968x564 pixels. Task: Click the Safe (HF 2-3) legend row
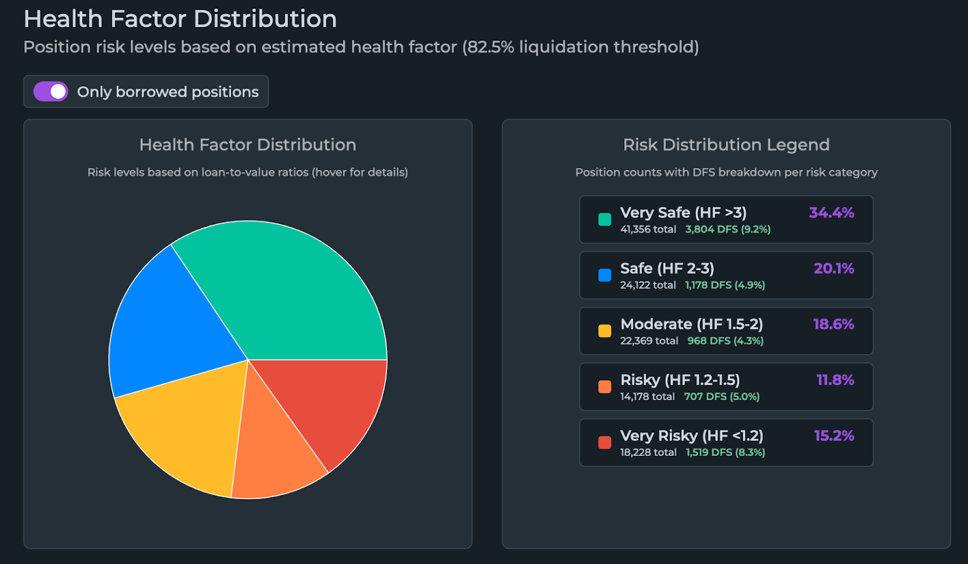[x=726, y=275]
